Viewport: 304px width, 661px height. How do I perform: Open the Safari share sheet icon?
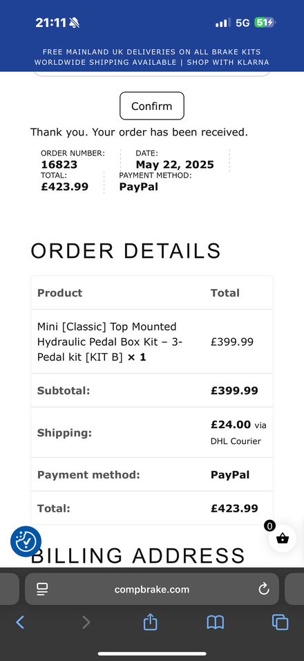(x=151, y=622)
